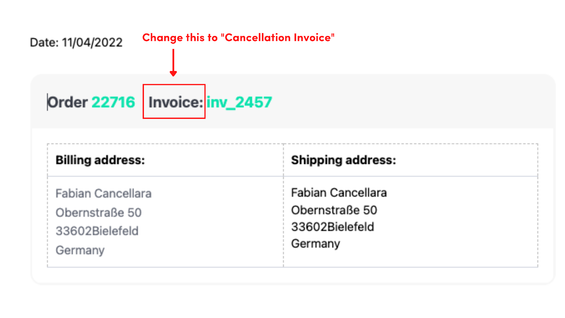
Task: Place the cursor before the word Order
Action: point(47,102)
